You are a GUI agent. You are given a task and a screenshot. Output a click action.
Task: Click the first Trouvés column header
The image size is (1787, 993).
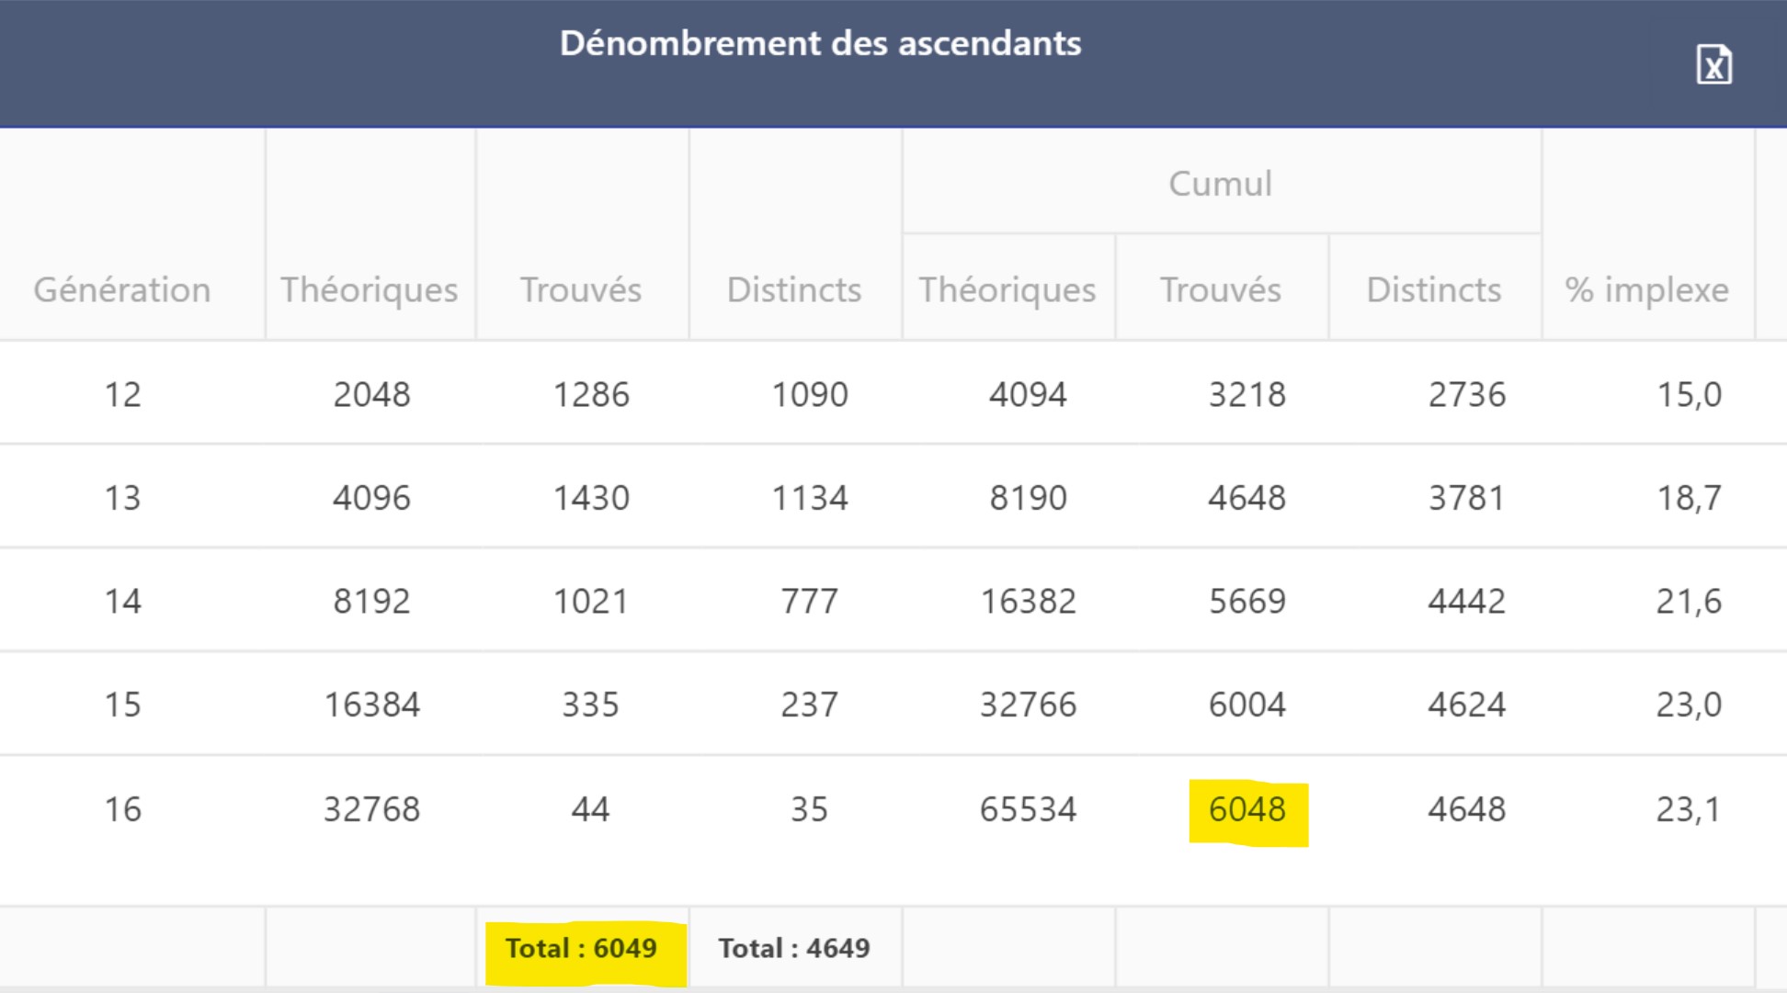(x=581, y=290)
